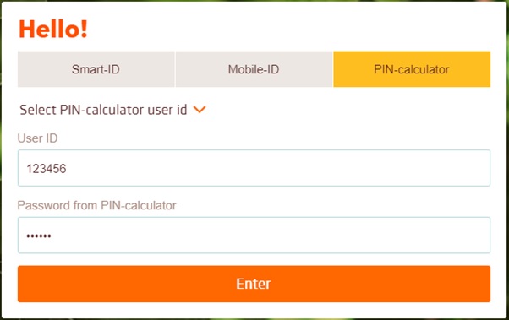
Task: Place cursor after the last password dot
Action: (x=52, y=236)
